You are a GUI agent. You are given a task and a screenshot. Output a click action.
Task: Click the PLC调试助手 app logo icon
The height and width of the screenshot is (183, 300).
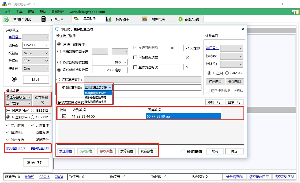click(x=4, y=4)
